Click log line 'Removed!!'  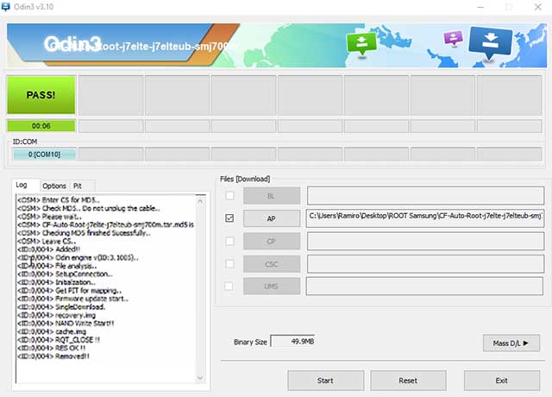(53, 356)
